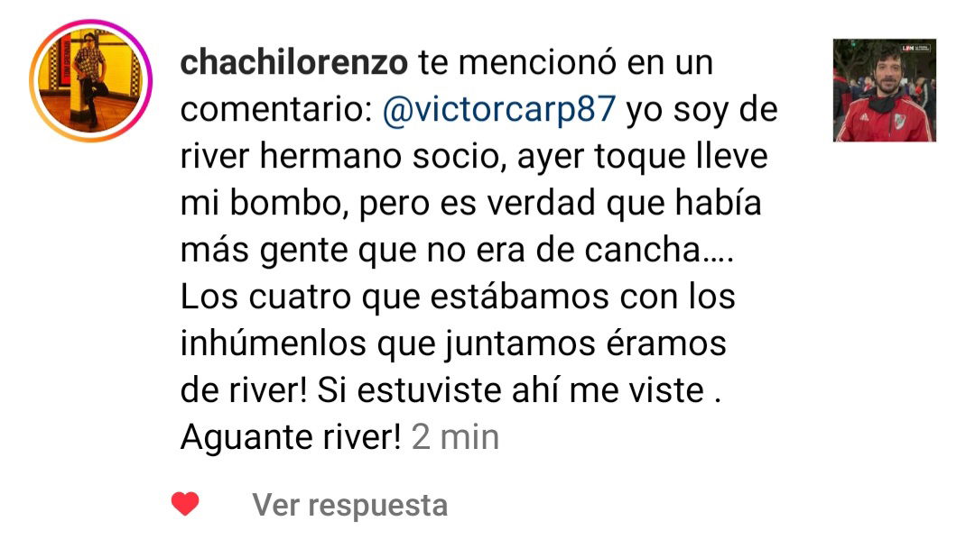Tap the person inside the profile avatar
The width and height of the screenshot is (975, 558).
(x=90, y=78)
